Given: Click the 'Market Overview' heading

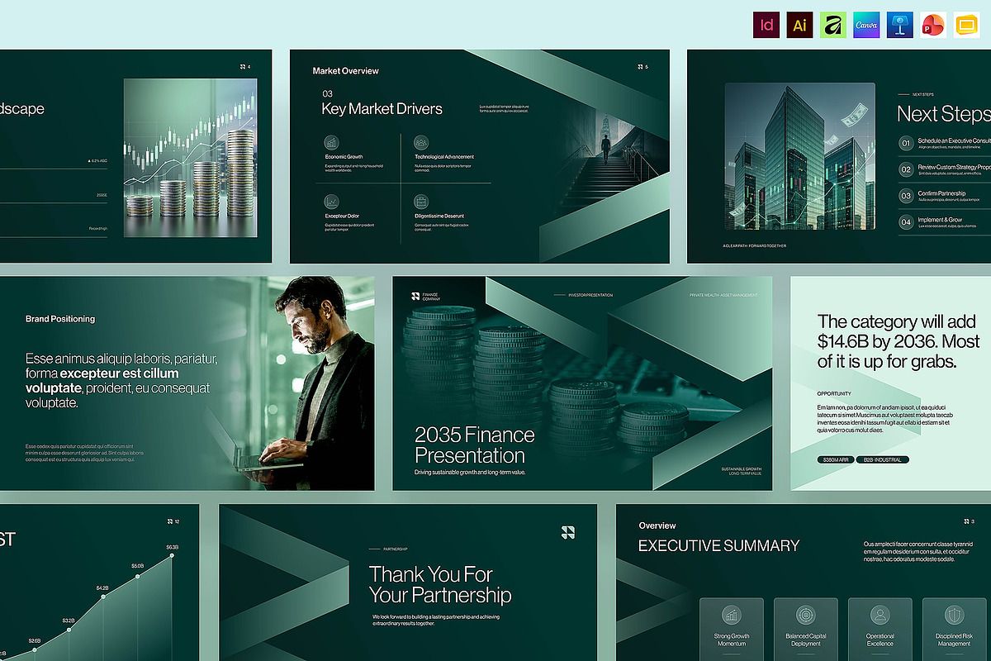Looking at the screenshot, I should click(346, 71).
